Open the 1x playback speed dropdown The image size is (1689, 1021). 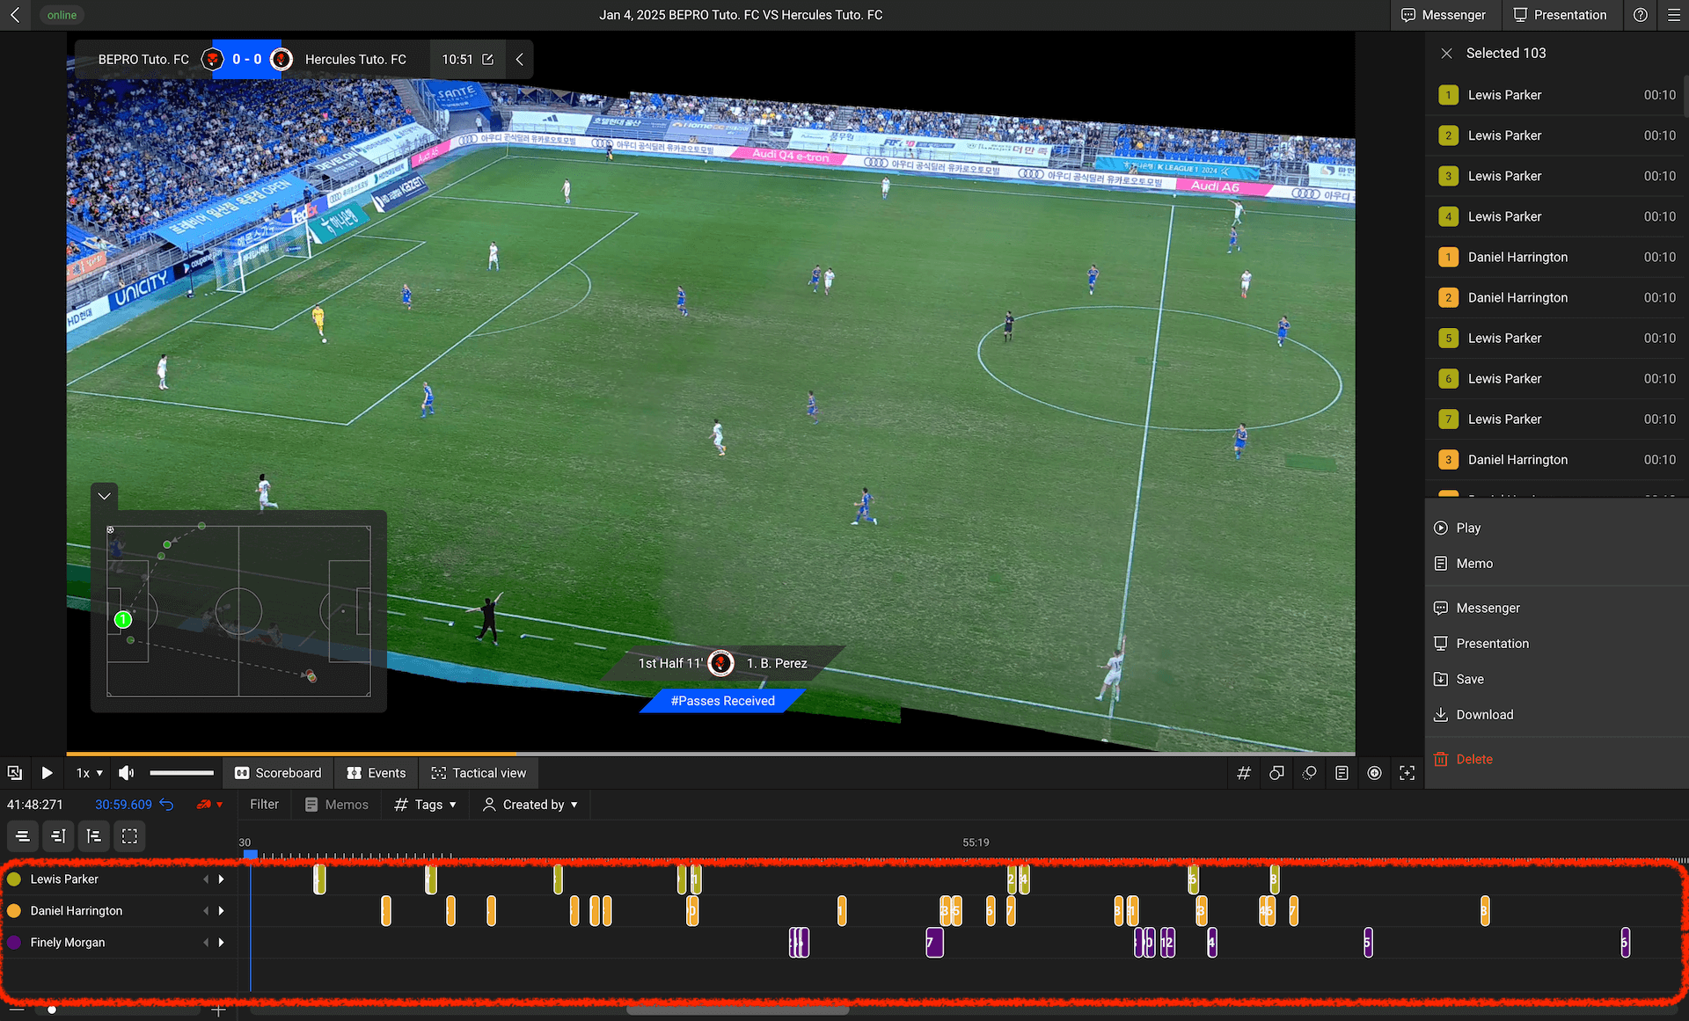pos(89,773)
